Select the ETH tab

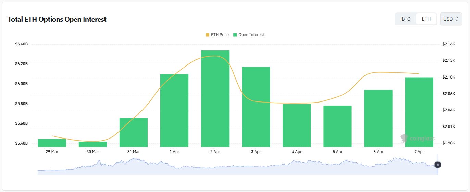coord(426,19)
